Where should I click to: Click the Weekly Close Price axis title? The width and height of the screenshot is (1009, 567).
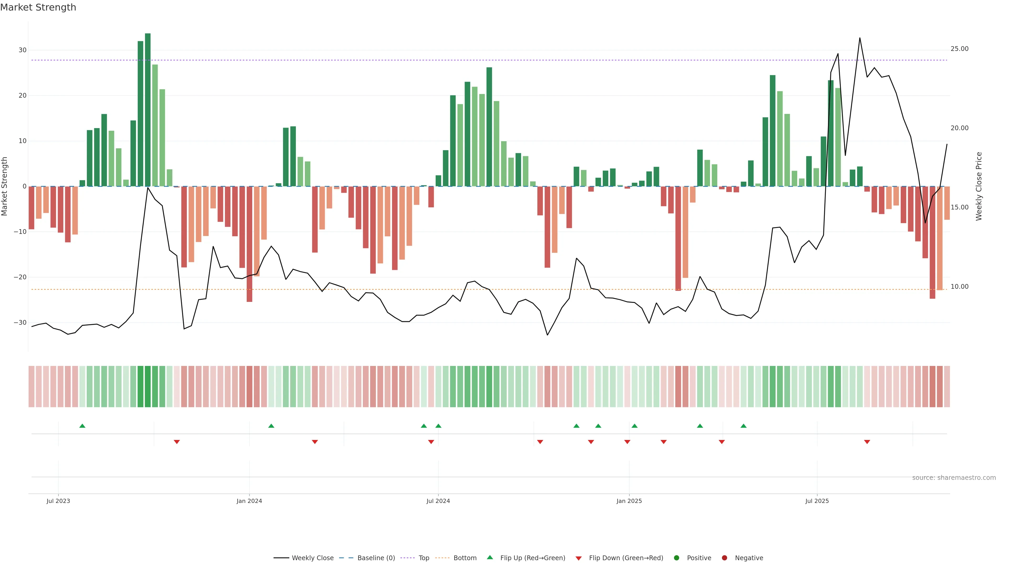pos(979,186)
